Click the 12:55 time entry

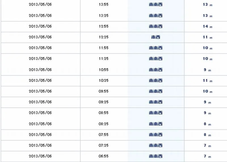104,26
